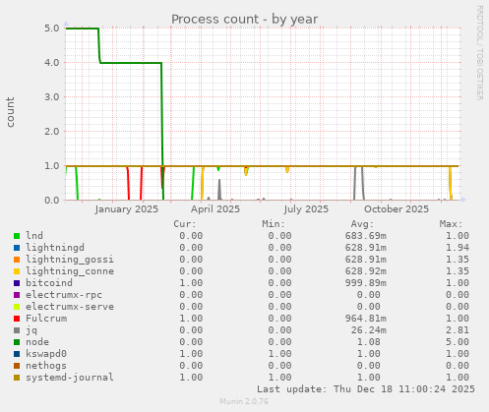Click the lnd legend color swatch
Screen dimensions: 489x412
[17, 236]
